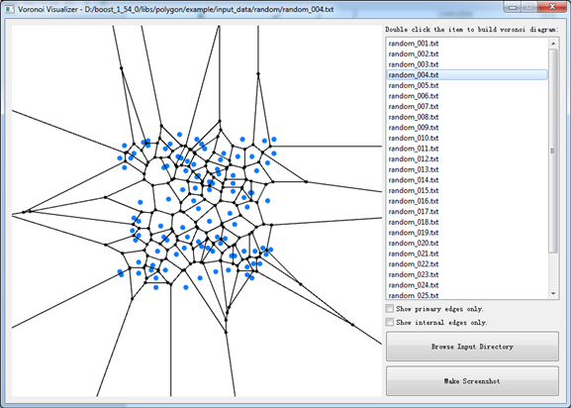The image size is (571, 408).
Task: Click Make Screenshot button
Action: coord(472,381)
